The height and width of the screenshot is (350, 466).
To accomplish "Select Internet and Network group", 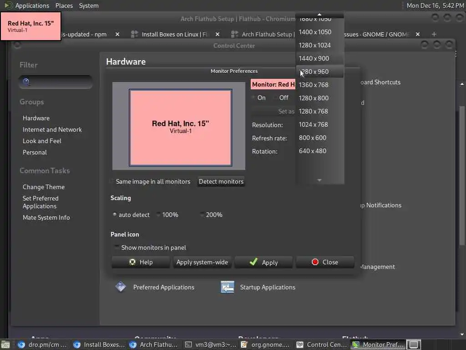I will click(x=52, y=129).
